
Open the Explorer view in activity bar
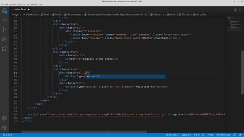tap(4, 11)
